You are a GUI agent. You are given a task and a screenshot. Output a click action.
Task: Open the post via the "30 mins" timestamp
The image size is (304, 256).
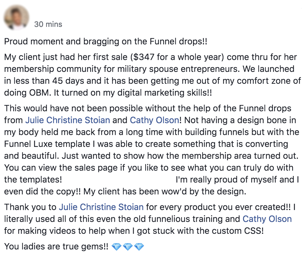pos(48,24)
